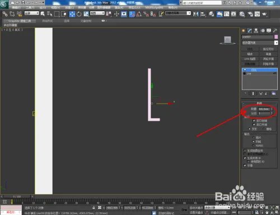Choose the Rectangular Selection Region icon
280x215 pixels.
[x=57, y=14]
